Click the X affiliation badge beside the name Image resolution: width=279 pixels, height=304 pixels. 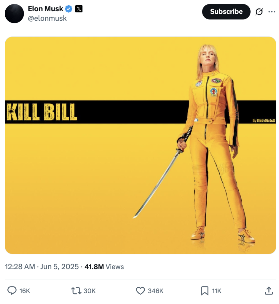pos(79,9)
